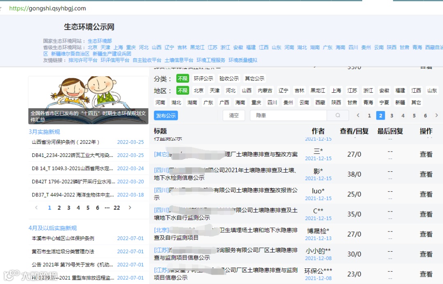Click the 生态环境公示网 site title
The image size is (443, 284).
89,27
